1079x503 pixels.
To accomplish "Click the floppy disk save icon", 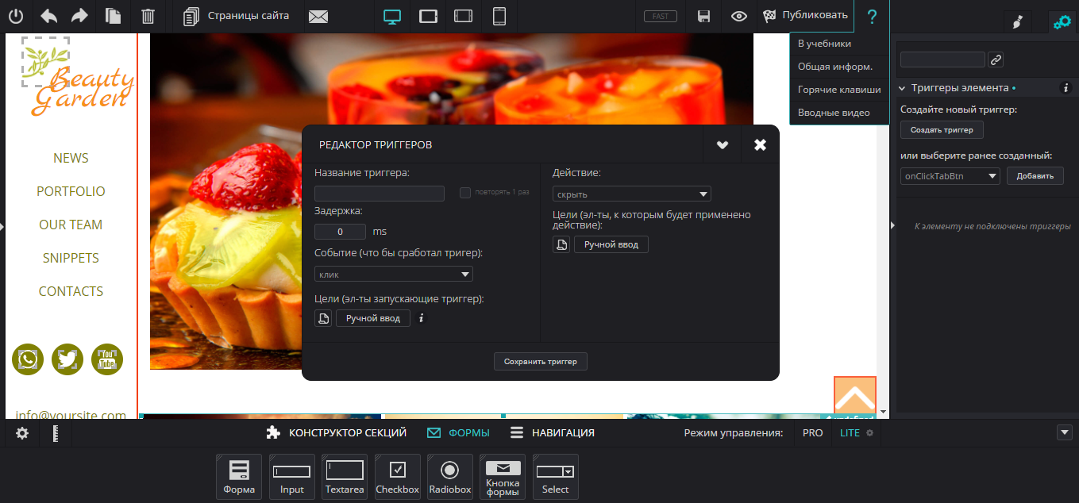I will point(703,16).
